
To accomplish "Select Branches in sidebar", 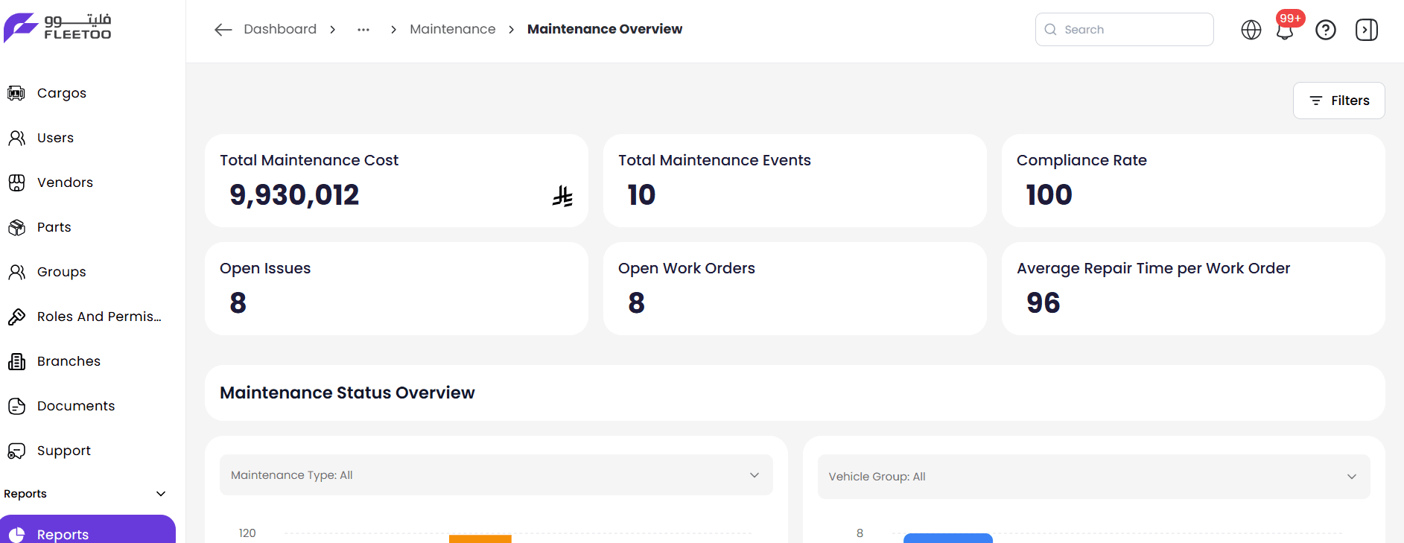I will click(69, 361).
